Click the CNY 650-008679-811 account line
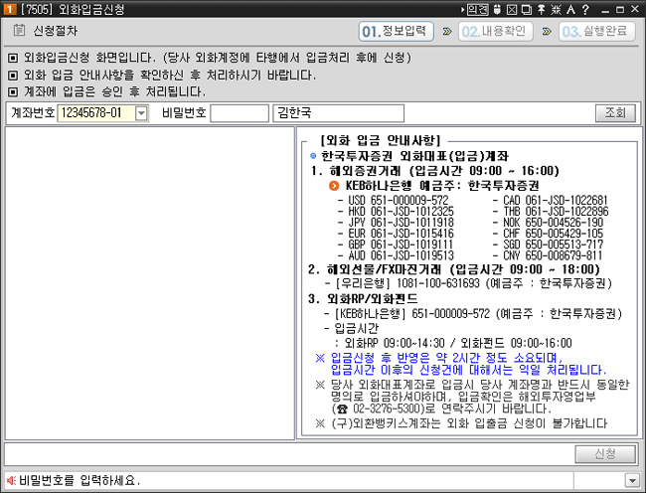The width and height of the screenshot is (646, 493). pyautogui.click(x=548, y=255)
